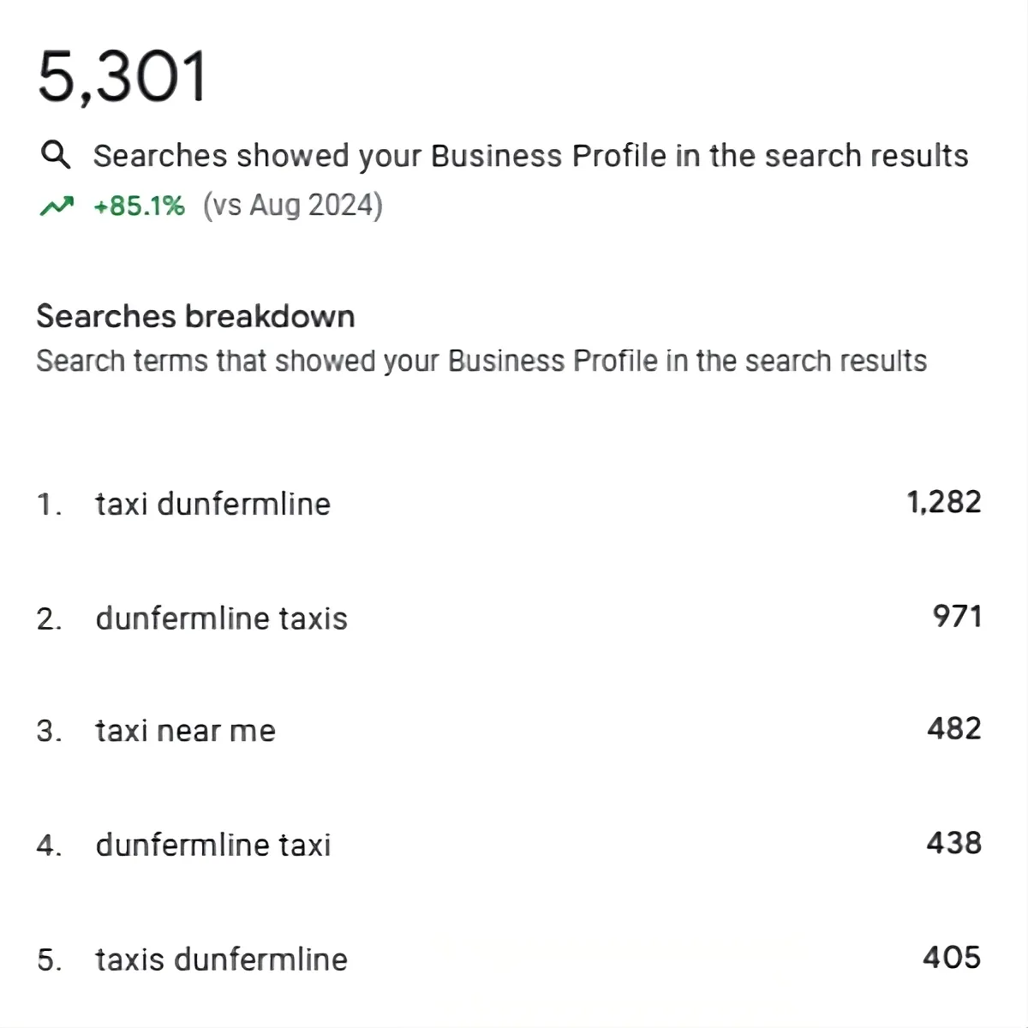Click the (vs Aug 2024) comparison text
The image size is (1028, 1028).
292,206
